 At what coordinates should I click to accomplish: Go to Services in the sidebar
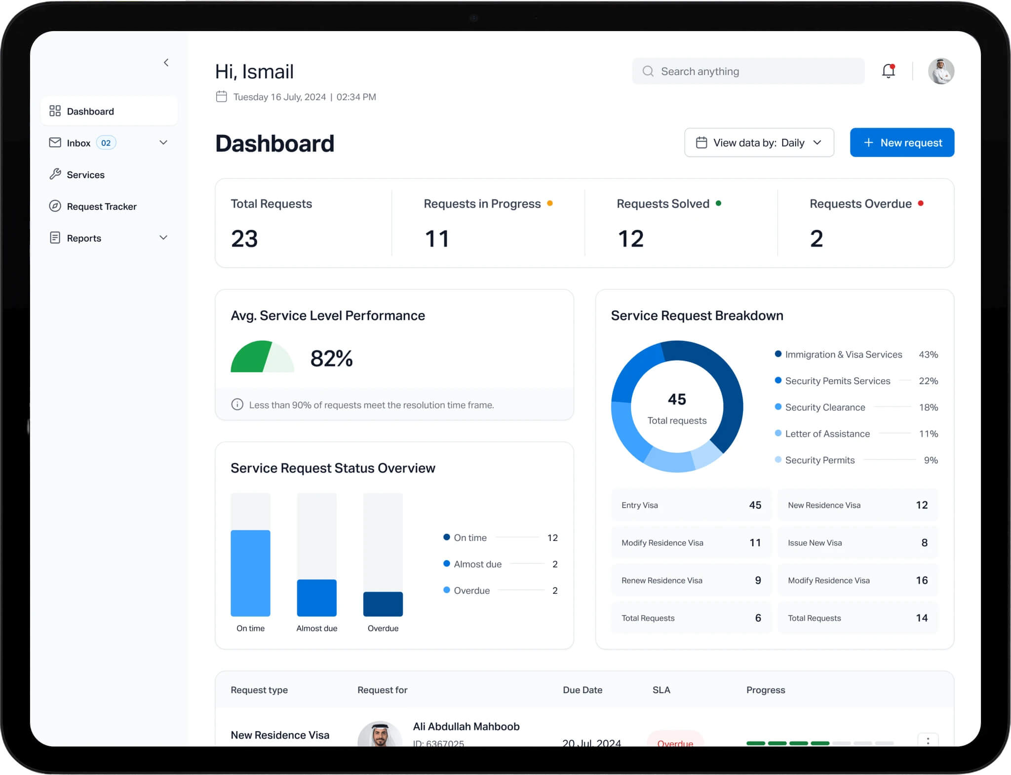85,175
